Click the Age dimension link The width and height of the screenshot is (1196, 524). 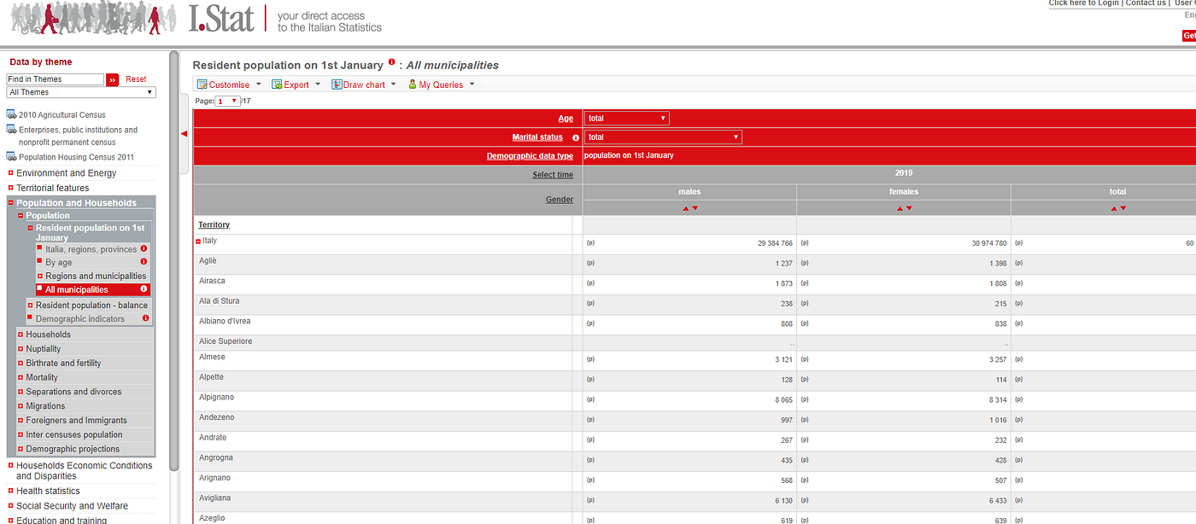pyautogui.click(x=566, y=119)
